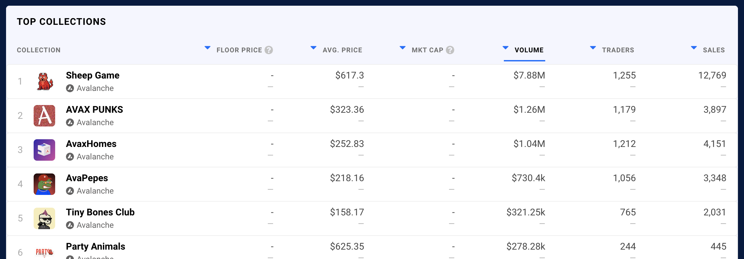Viewport: 744px width, 259px height.
Task: Sort by Floor Price arrow
Action: [208, 48]
